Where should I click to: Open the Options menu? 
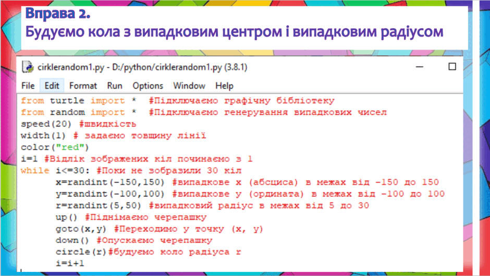(148, 86)
